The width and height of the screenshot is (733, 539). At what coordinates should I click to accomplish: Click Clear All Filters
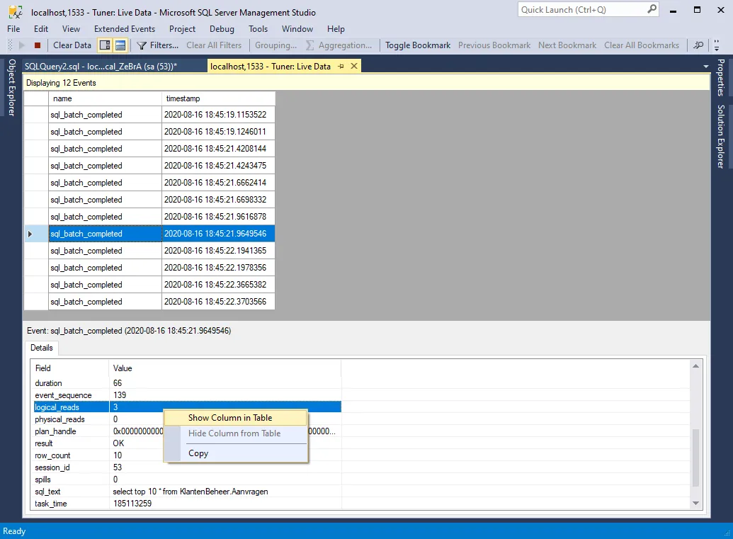coord(214,45)
